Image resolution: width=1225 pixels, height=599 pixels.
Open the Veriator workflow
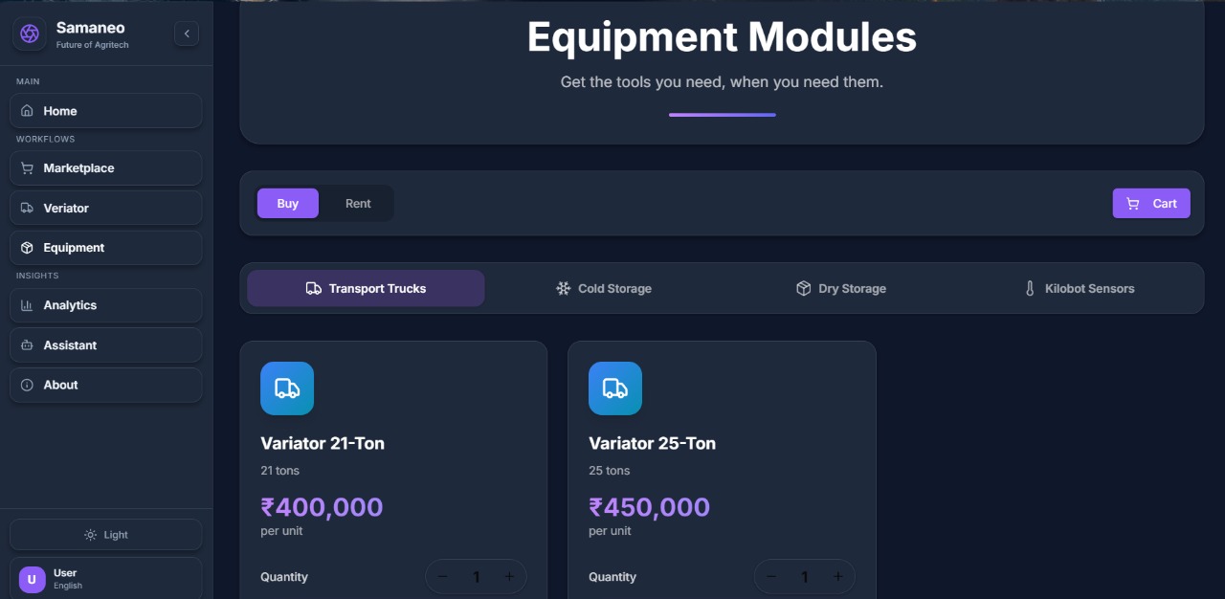106,208
